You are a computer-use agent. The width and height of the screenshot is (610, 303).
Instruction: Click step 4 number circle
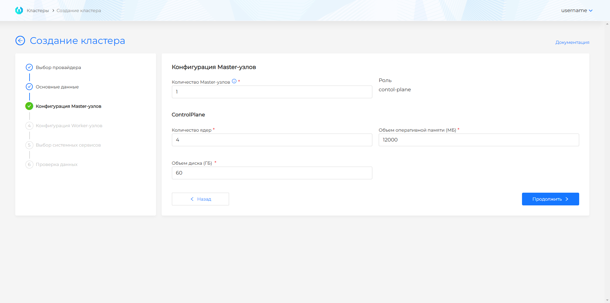coord(29,126)
